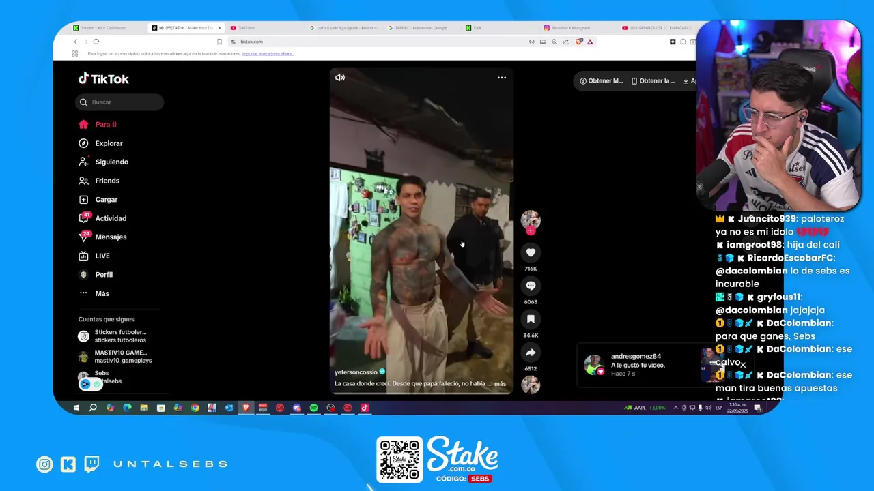Open AAPL stock widget in taskbar
This screenshot has height=491, width=874.
(645, 408)
